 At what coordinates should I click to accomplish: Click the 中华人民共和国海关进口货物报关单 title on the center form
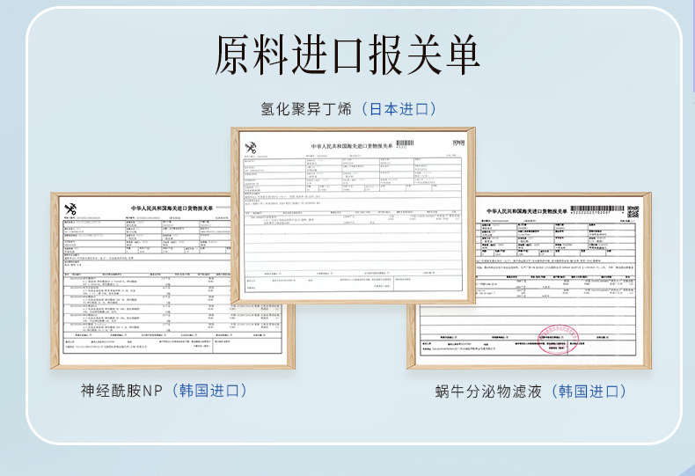pyautogui.click(x=352, y=146)
